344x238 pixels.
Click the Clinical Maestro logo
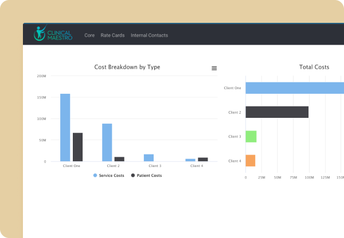pyautogui.click(x=53, y=35)
